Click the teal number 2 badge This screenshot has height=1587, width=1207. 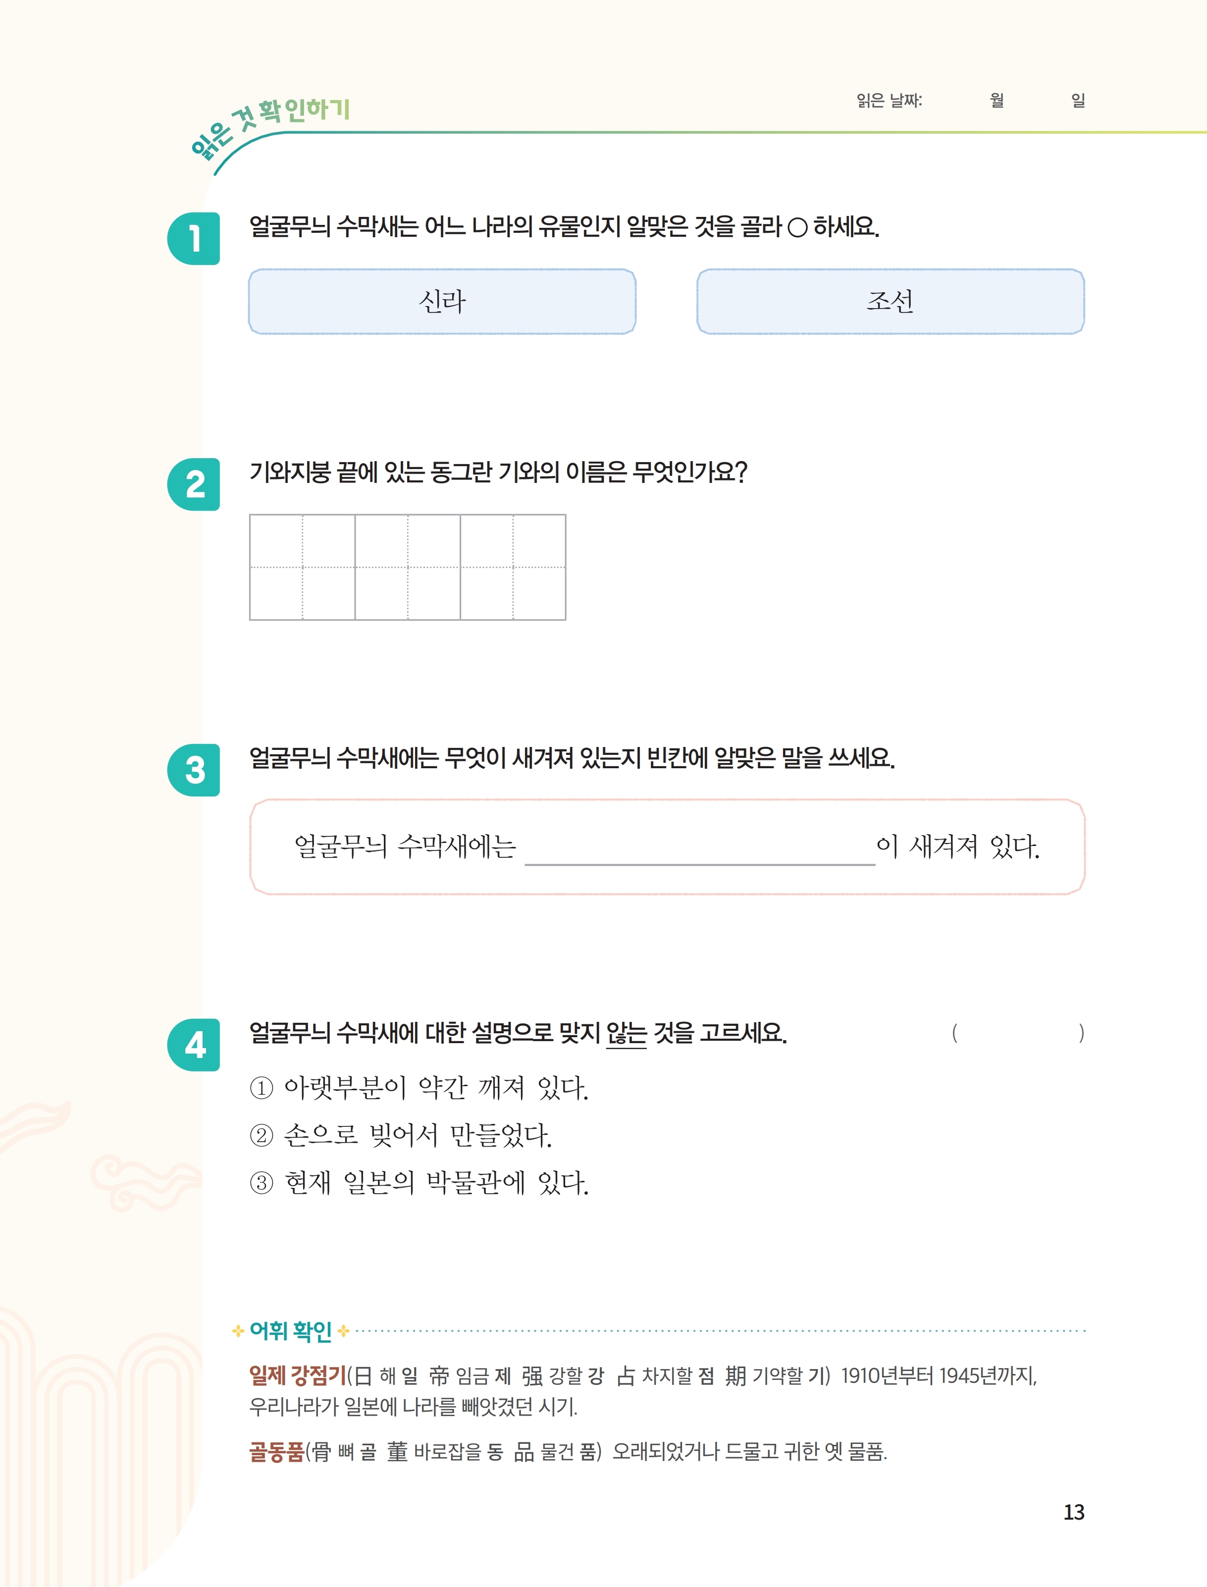point(193,484)
